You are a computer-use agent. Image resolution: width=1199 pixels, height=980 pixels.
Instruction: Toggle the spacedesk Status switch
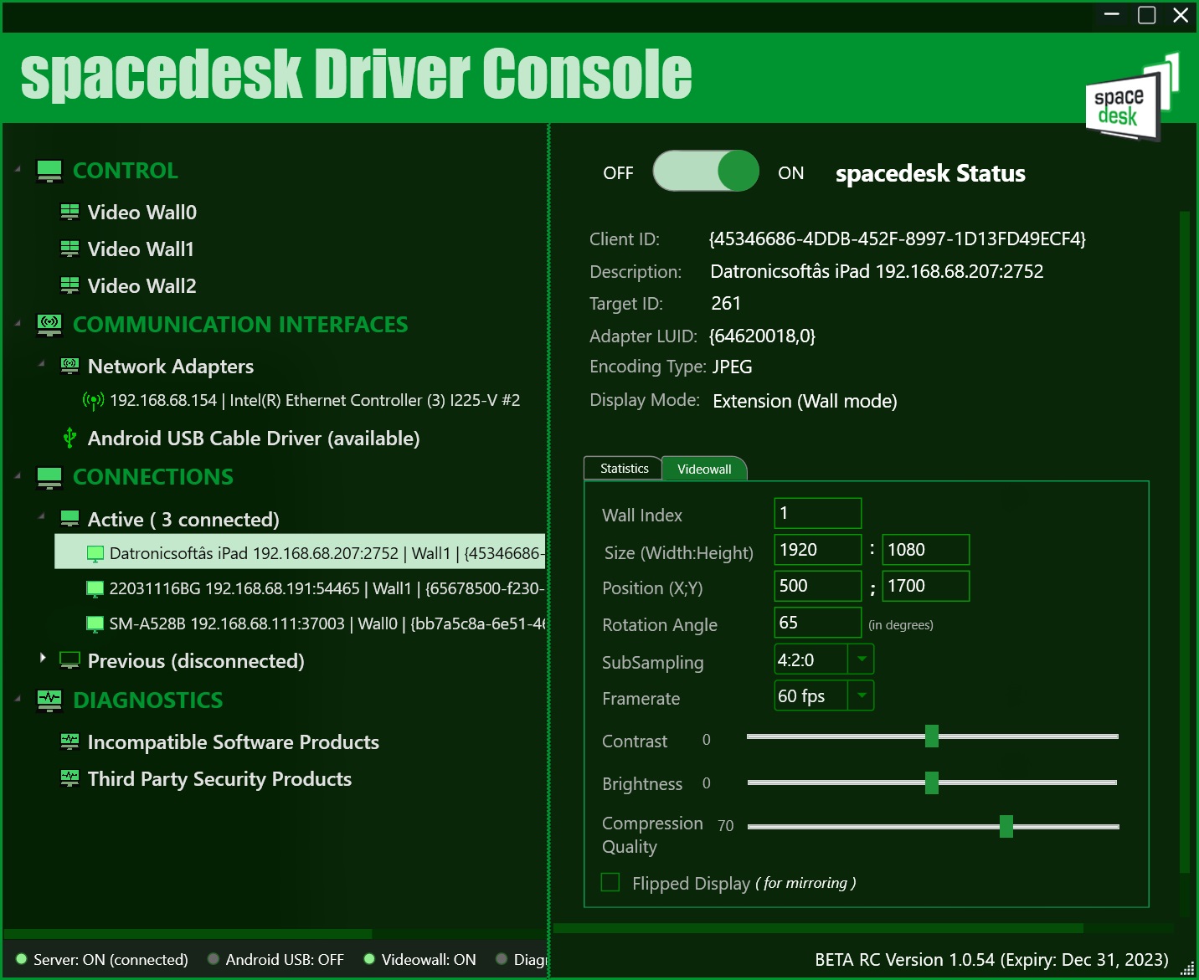706,171
